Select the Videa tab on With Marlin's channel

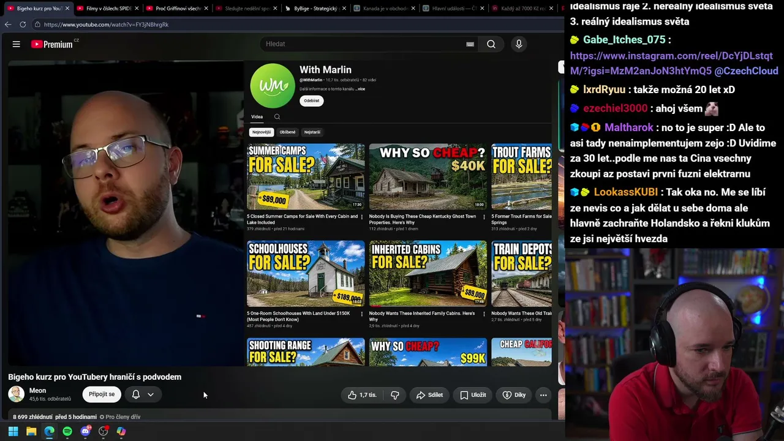[x=257, y=117]
